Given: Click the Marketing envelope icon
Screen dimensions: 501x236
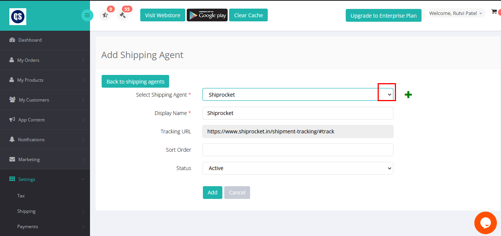Looking at the screenshot, I should [x=12, y=159].
